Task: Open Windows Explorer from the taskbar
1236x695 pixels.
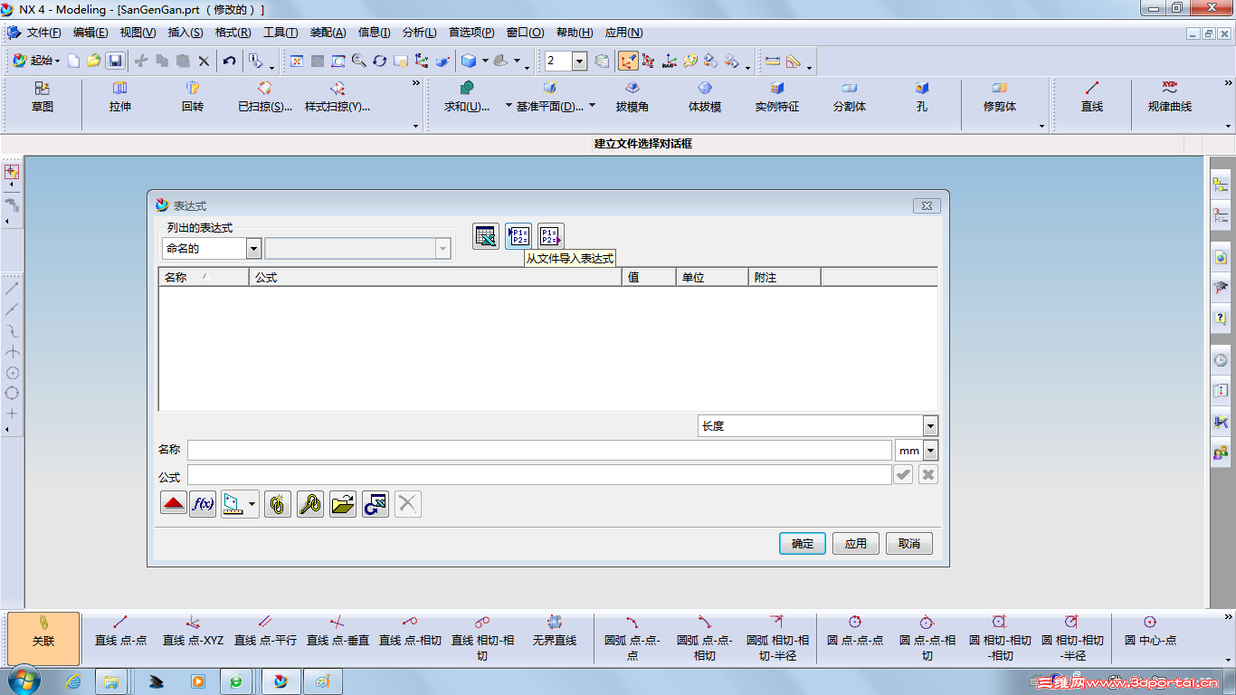Action: coord(112,681)
